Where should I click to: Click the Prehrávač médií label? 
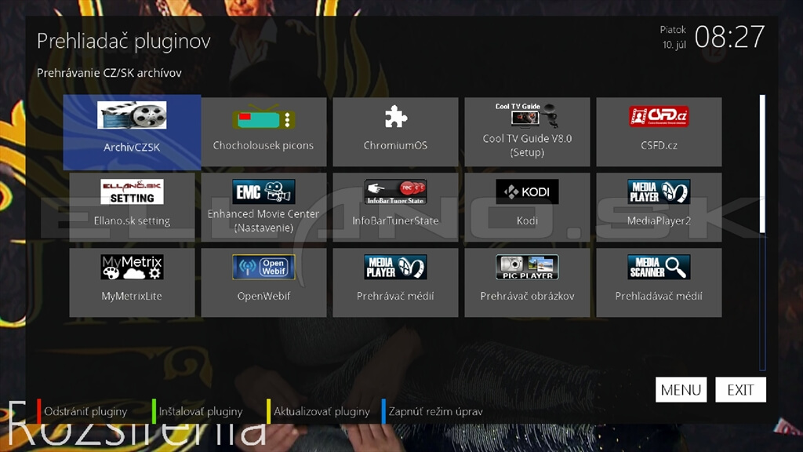tap(395, 296)
